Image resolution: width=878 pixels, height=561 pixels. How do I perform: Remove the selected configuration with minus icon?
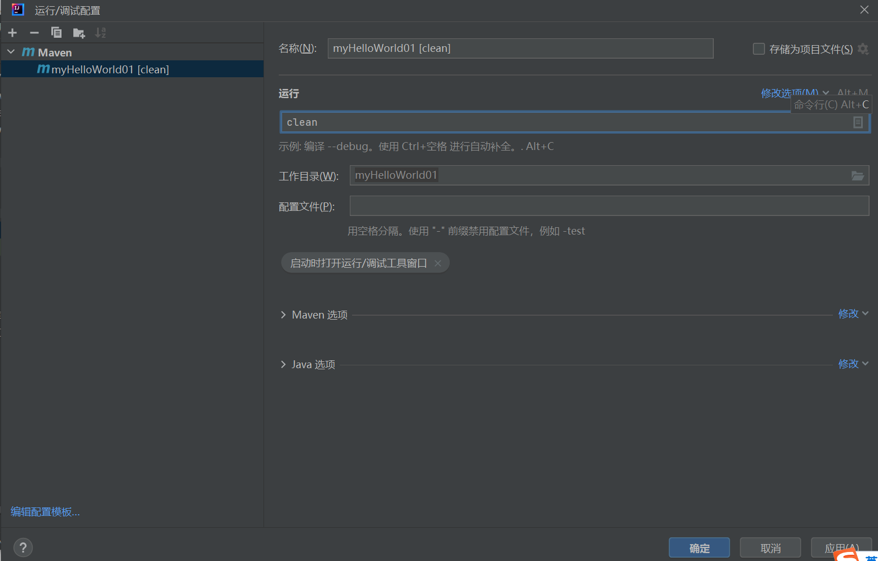[x=34, y=33]
